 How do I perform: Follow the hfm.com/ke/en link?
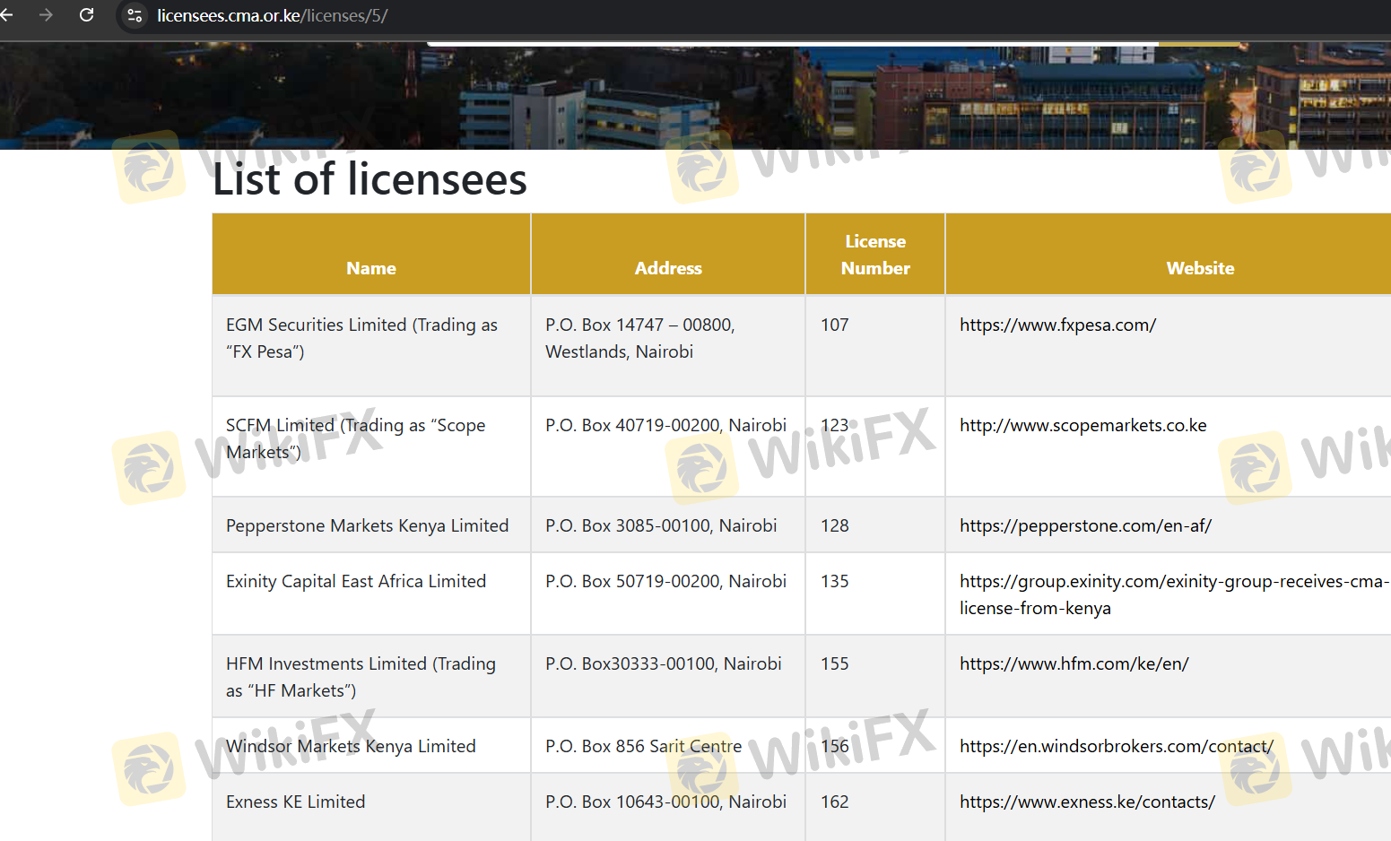pyautogui.click(x=1074, y=663)
